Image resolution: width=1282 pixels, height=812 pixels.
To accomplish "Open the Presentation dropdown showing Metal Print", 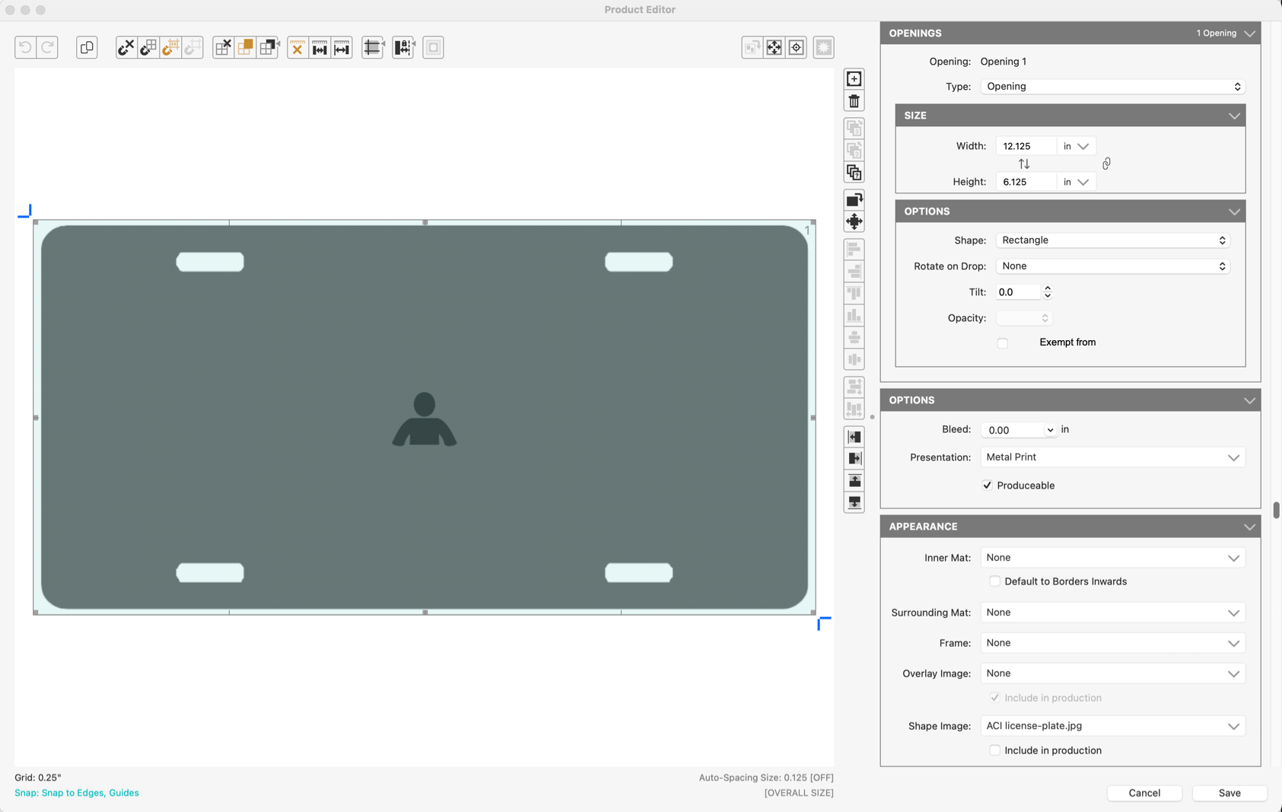I will pyautogui.click(x=1112, y=457).
